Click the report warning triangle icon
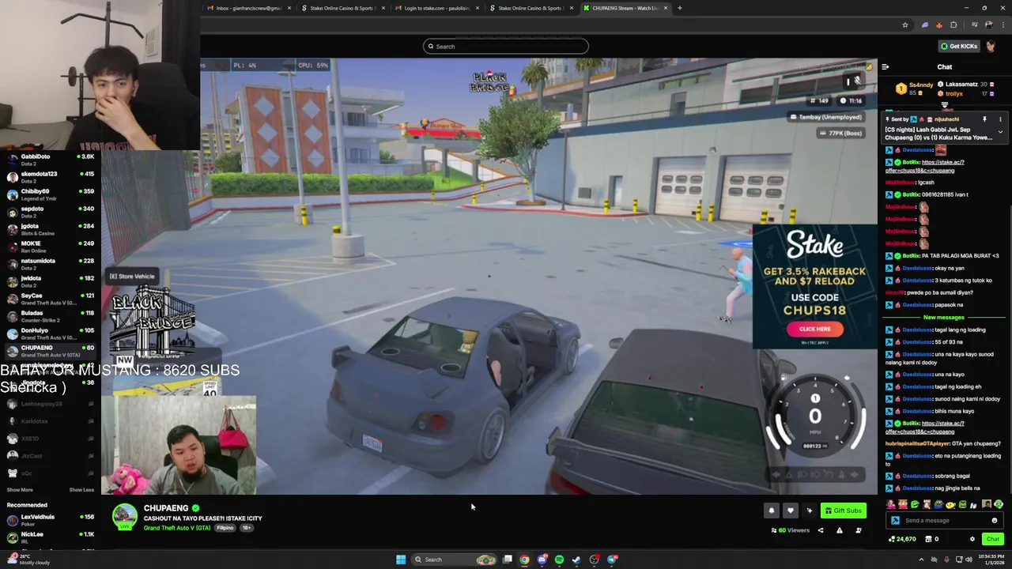Image resolution: width=1012 pixels, height=569 pixels. click(x=839, y=530)
